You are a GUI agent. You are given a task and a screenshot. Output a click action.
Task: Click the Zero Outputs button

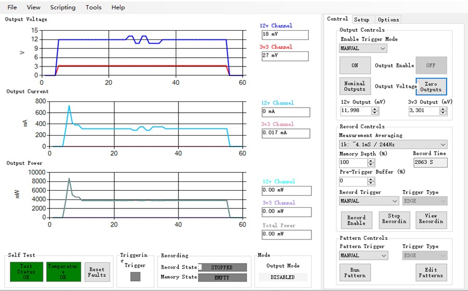[x=431, y=86]
